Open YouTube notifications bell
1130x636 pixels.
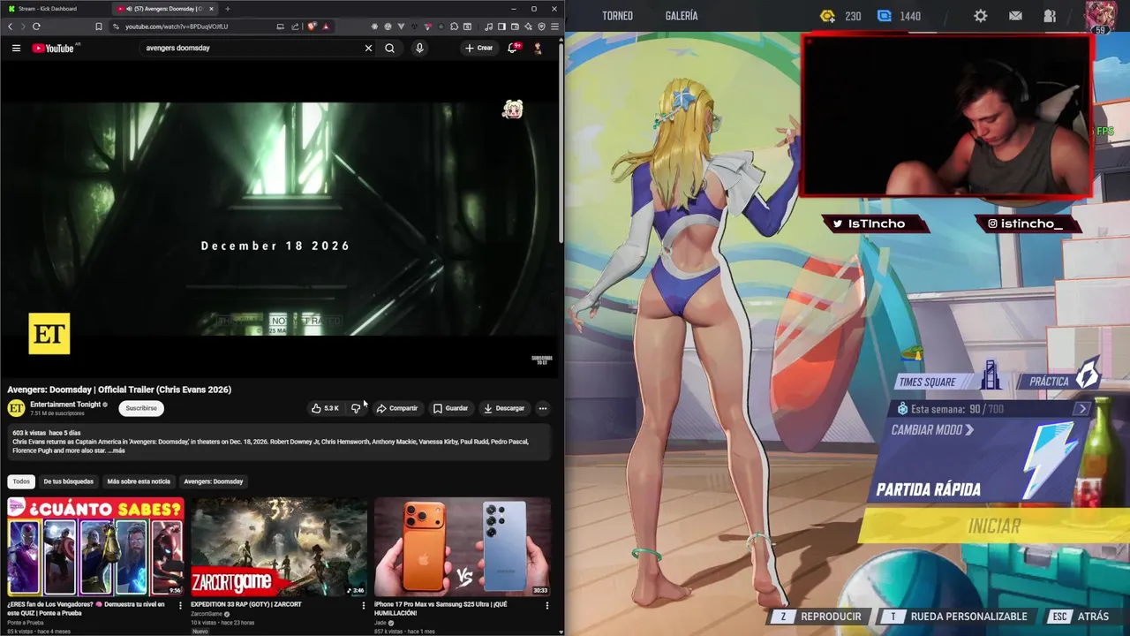[x=513, y=48]
